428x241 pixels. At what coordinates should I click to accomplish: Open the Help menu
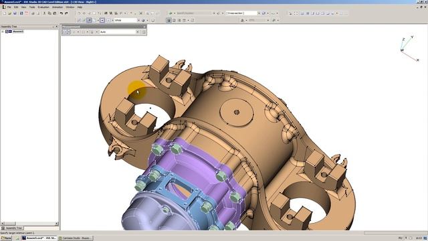click(x=80, y=7)
